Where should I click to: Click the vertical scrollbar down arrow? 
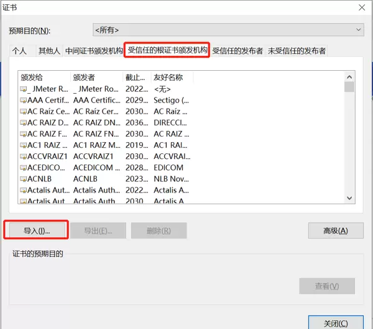(349, 197)
